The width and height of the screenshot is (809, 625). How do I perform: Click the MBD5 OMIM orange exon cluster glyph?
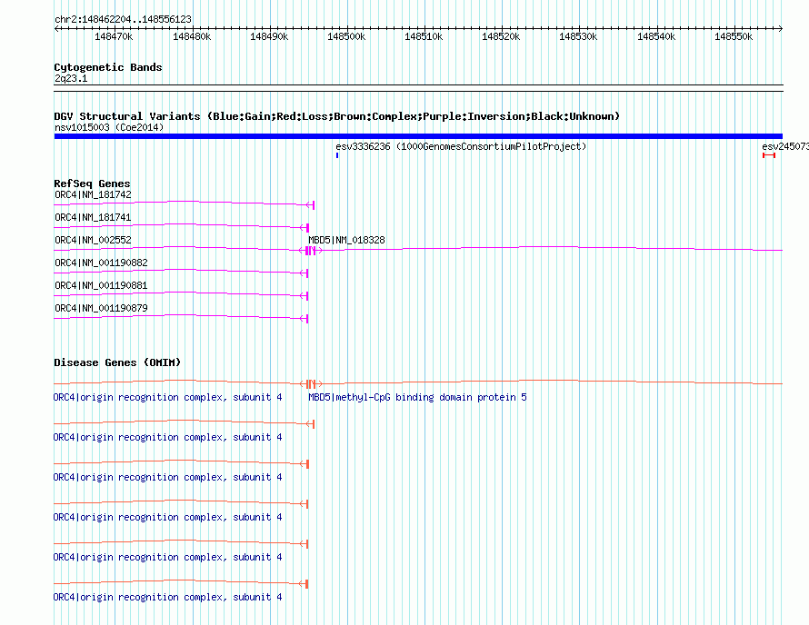tap(311, 383)
